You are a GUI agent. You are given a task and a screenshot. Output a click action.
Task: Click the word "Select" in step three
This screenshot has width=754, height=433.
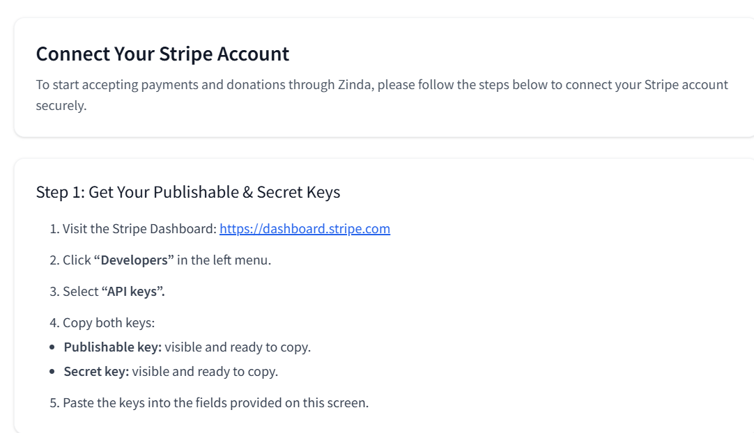pos(81,291)
